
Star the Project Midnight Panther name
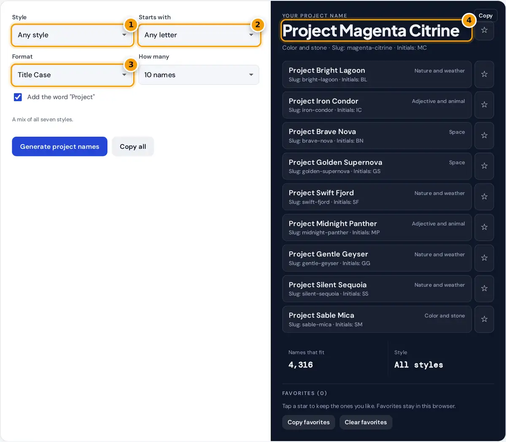[484, 227]
